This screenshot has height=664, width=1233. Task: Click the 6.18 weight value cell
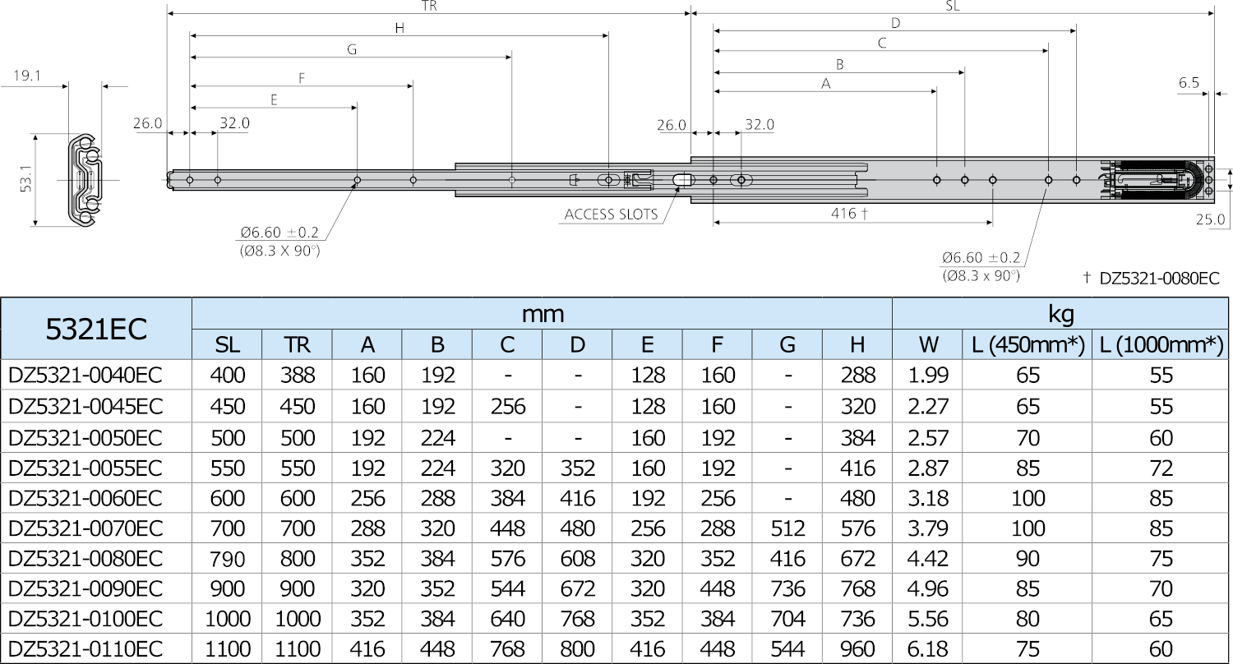pos(927,648)
